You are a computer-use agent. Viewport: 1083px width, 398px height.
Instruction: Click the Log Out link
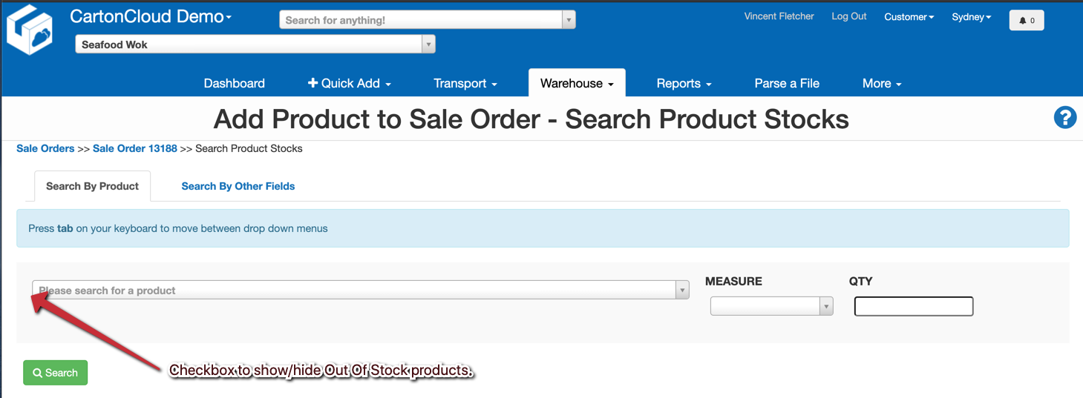[848, 16]
